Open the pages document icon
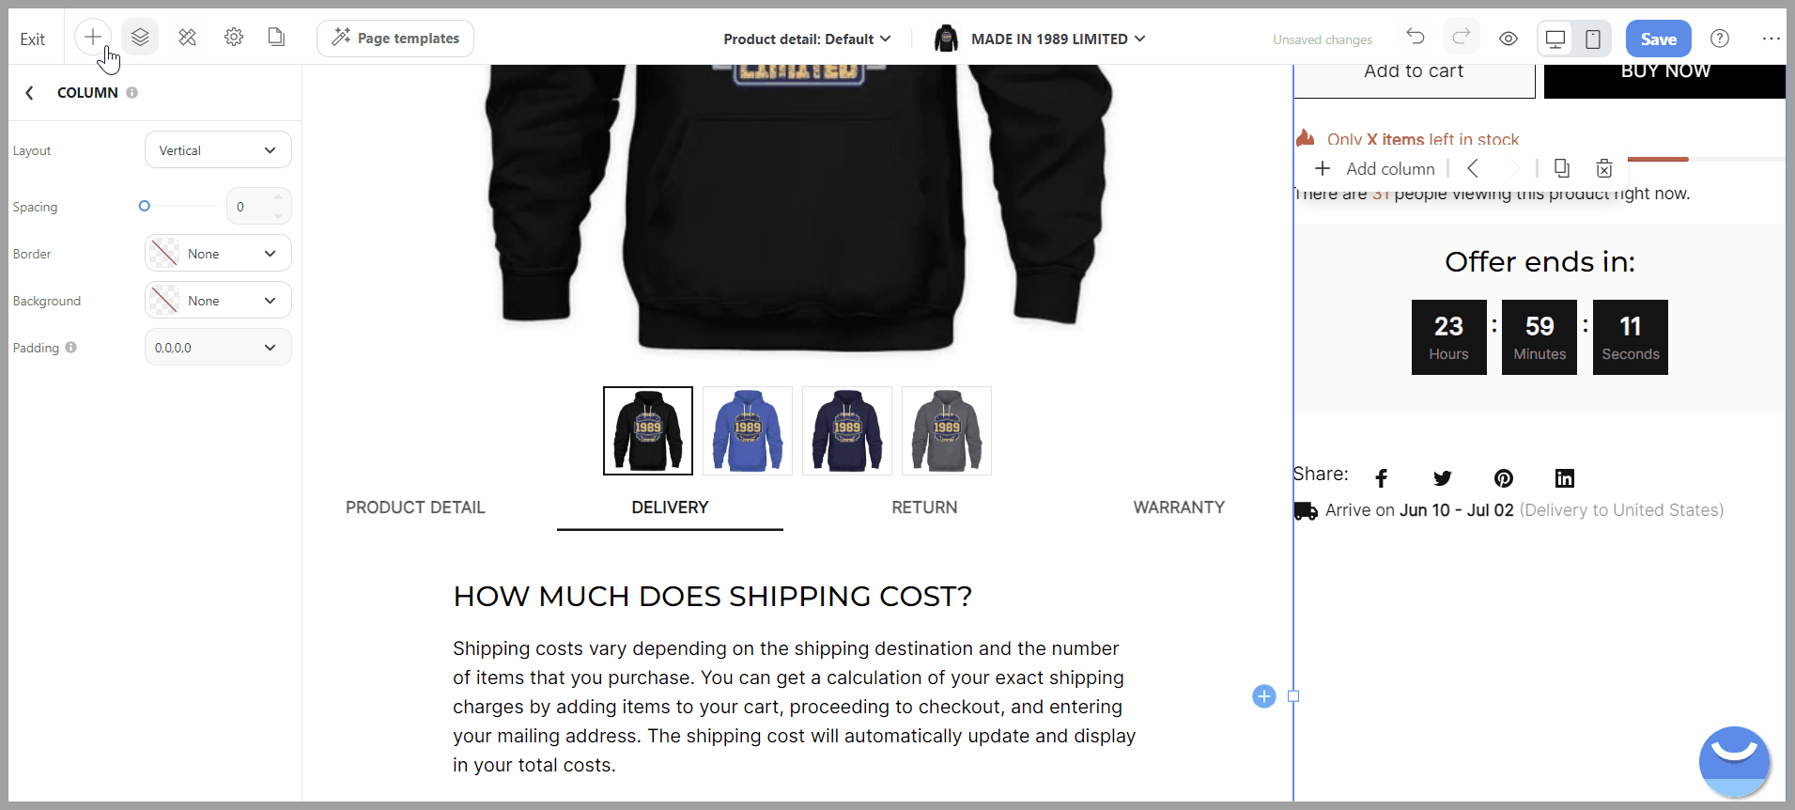 [x=276, y=38]
